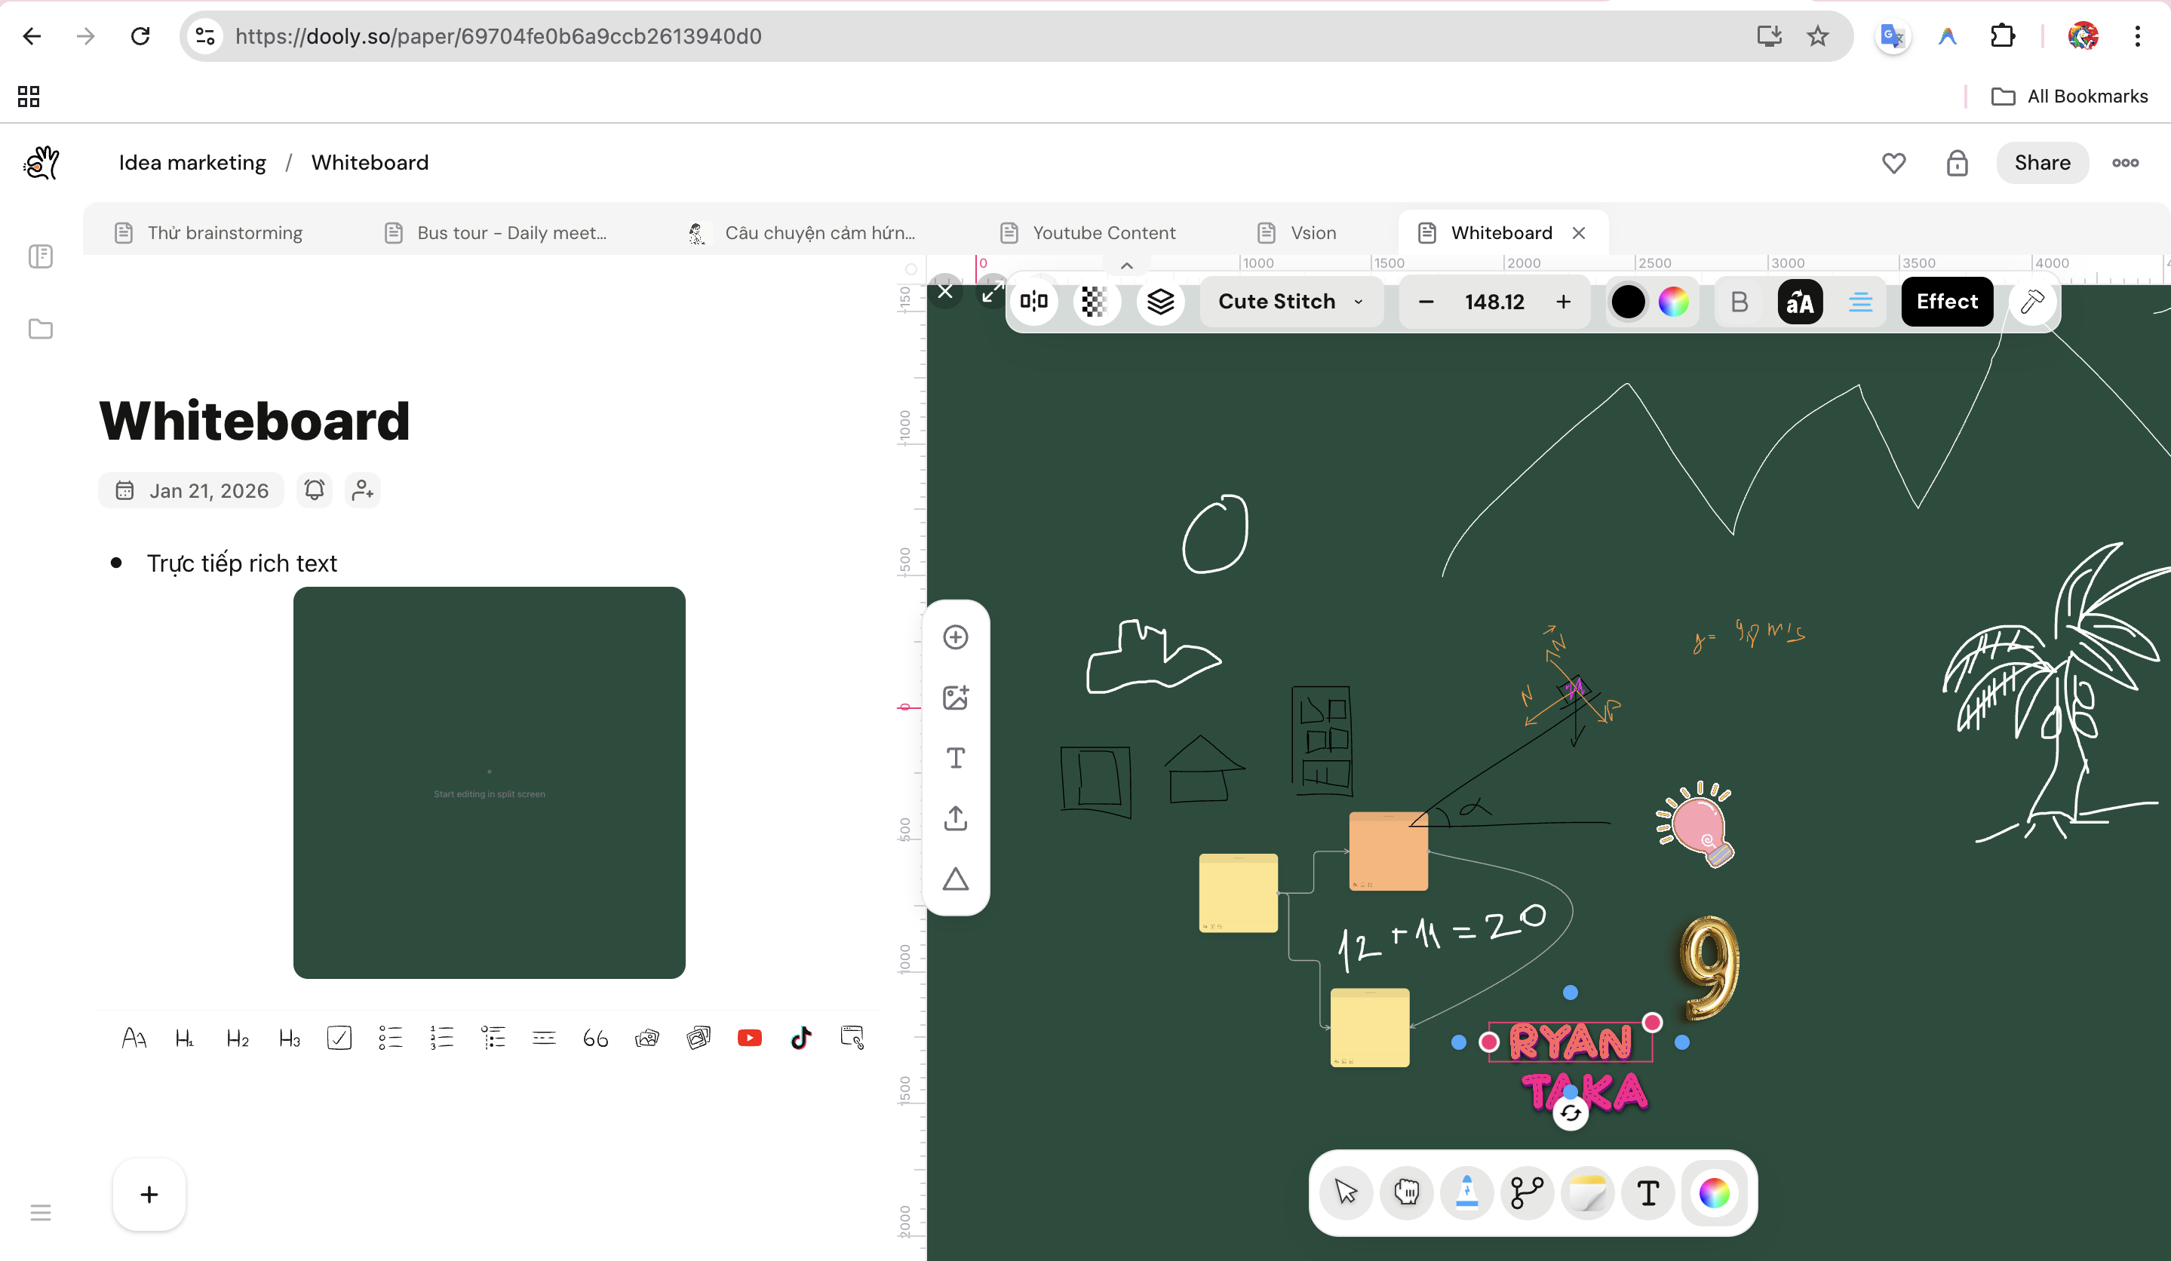Collapse the ruler with the chevron arrow
Viewport: 2171px width, 1261px height.
[x=1127, y=265]
